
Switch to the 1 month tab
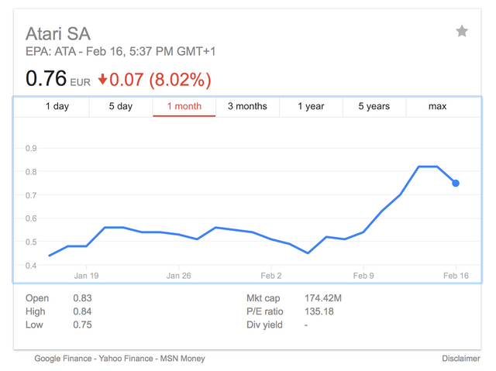coord(184,106)
